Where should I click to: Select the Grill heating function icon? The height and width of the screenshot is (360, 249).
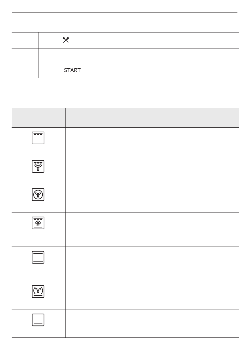point(38,138)
